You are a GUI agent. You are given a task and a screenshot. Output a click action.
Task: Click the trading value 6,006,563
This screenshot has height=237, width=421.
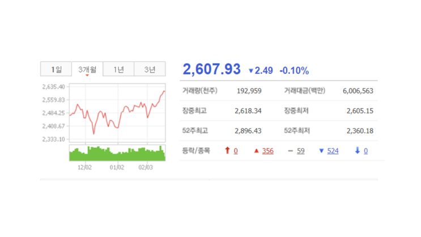(x=358, y=91)
